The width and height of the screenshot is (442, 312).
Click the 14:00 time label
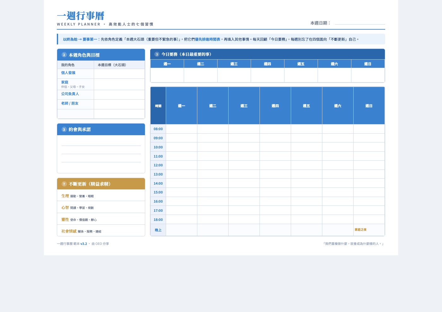tap(158, 183)
